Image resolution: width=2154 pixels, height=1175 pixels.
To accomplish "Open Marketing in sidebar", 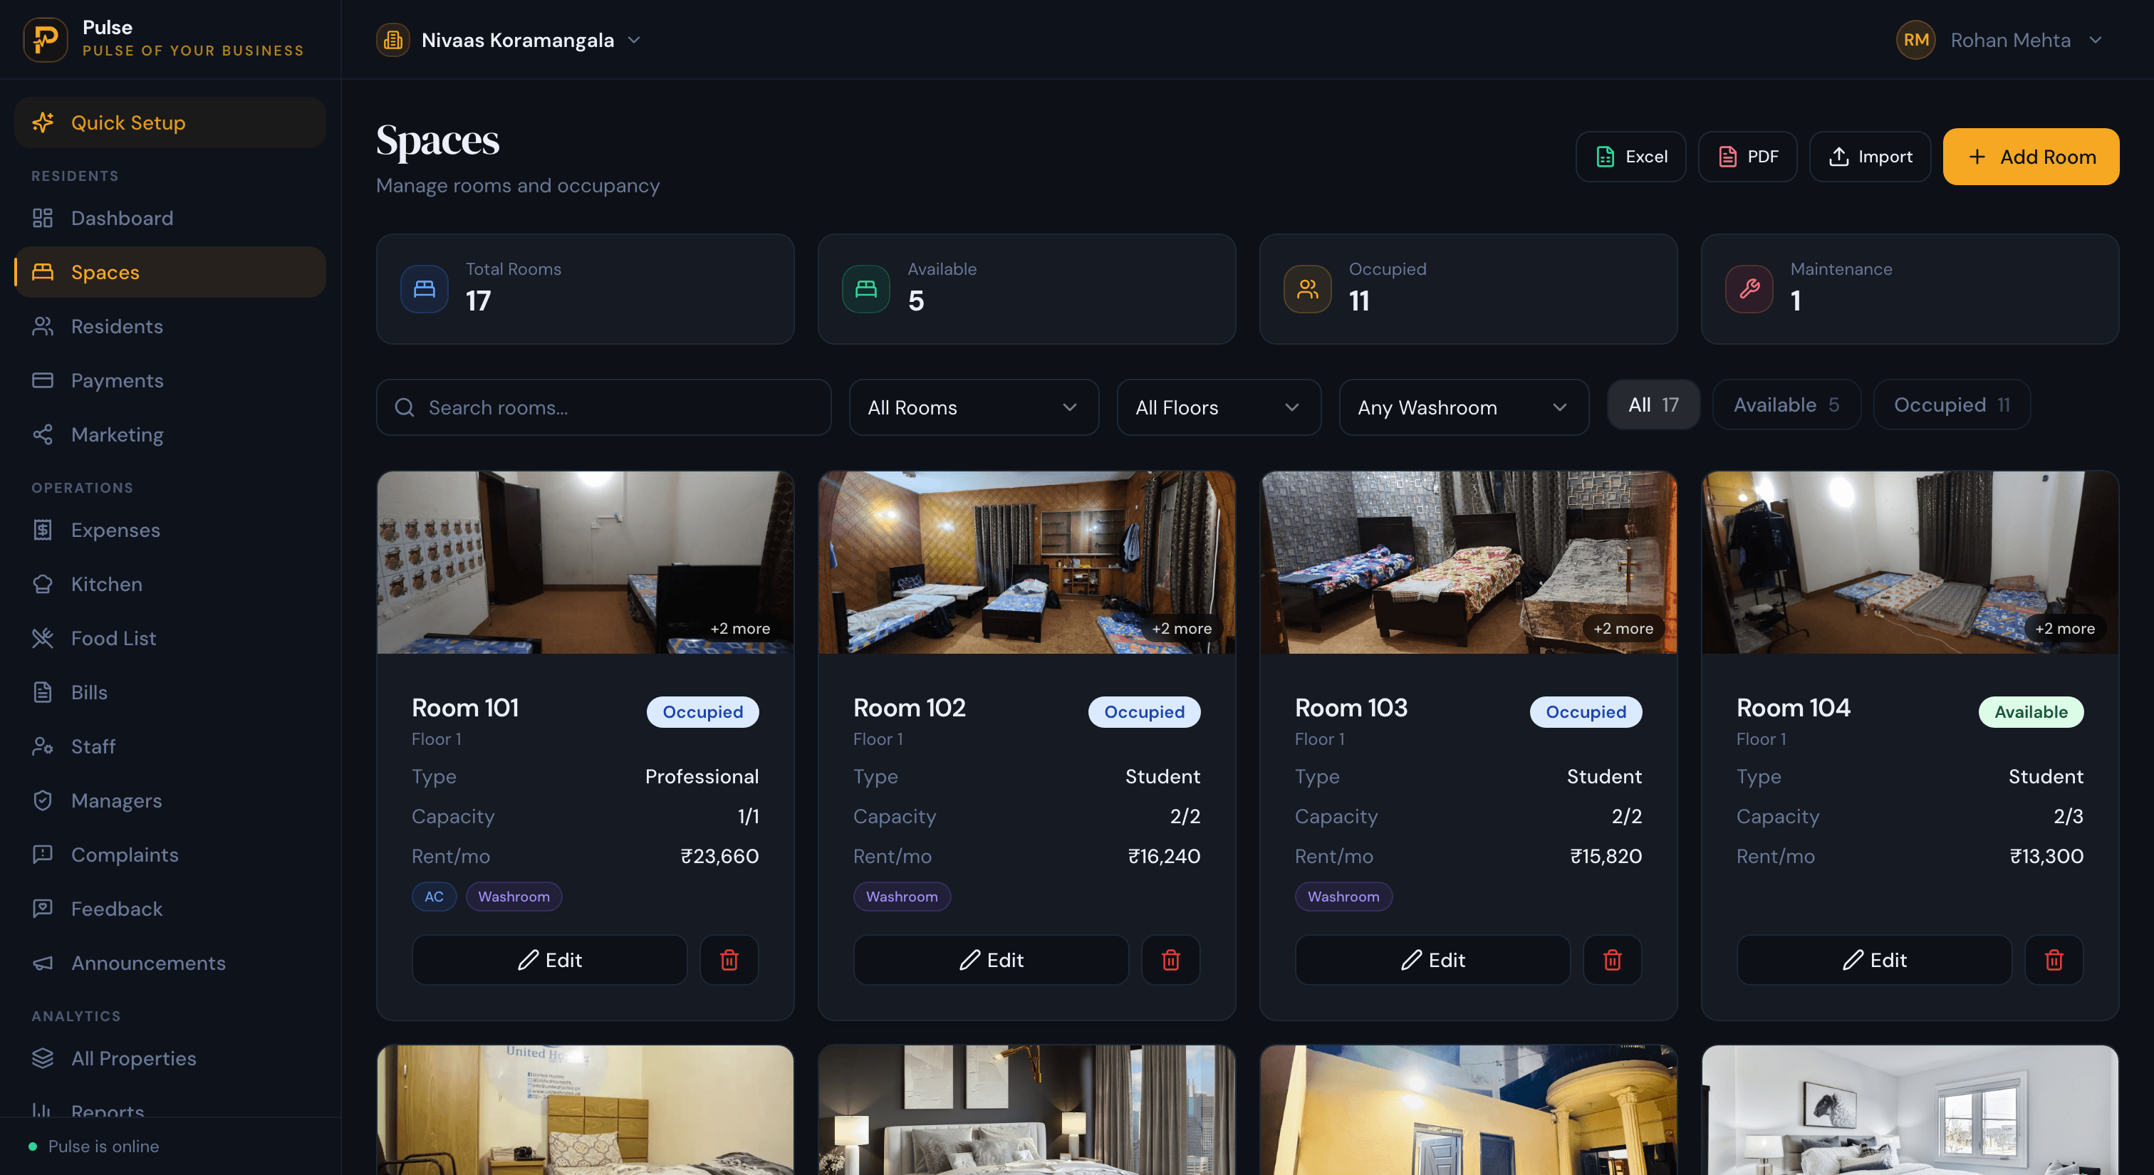I will pyautogui.click(x=170, y=434).
